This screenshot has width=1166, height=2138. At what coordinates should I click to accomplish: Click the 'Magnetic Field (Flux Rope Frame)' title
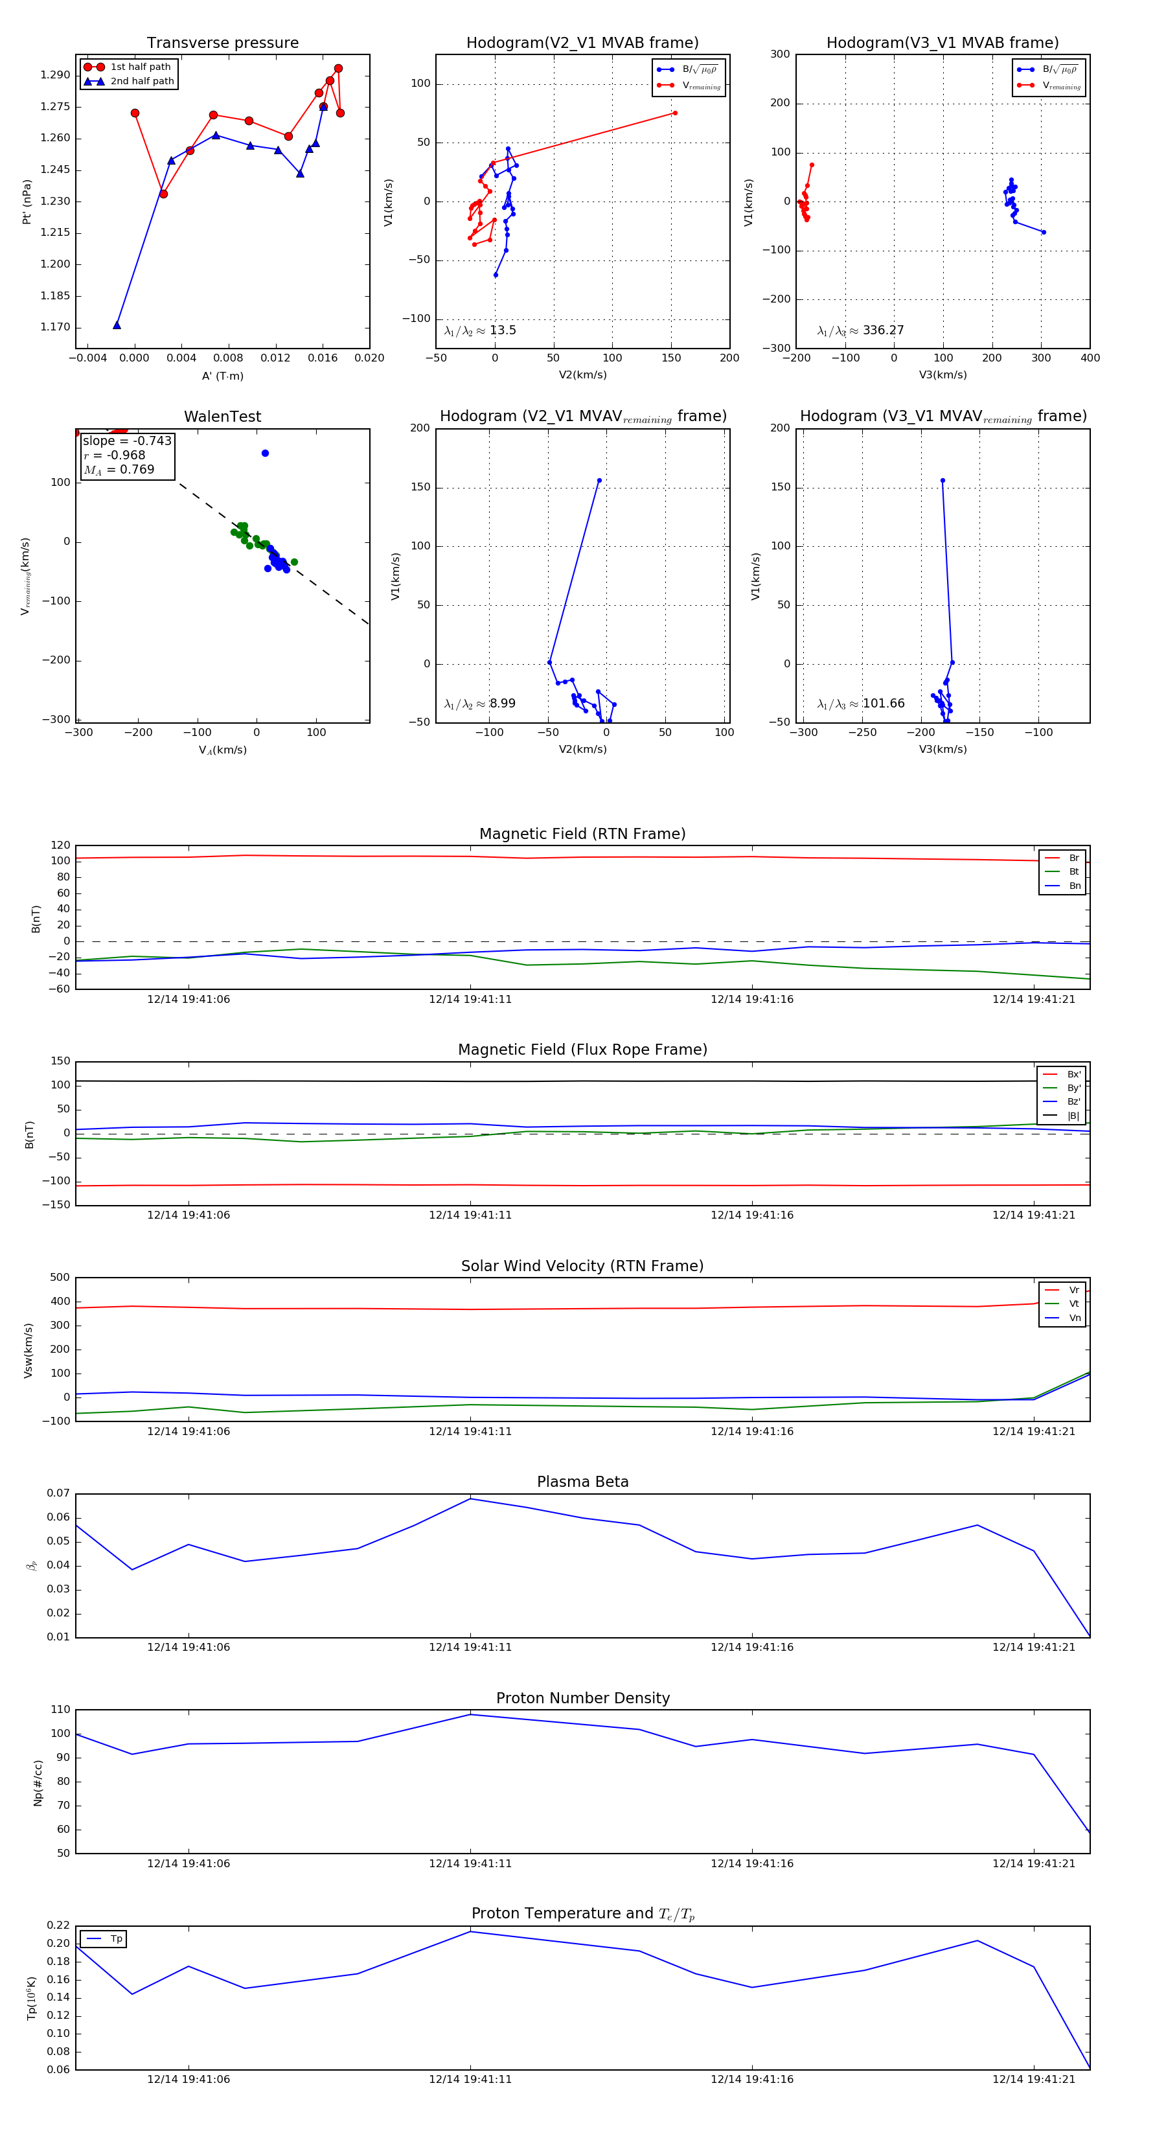point(582,1050)
